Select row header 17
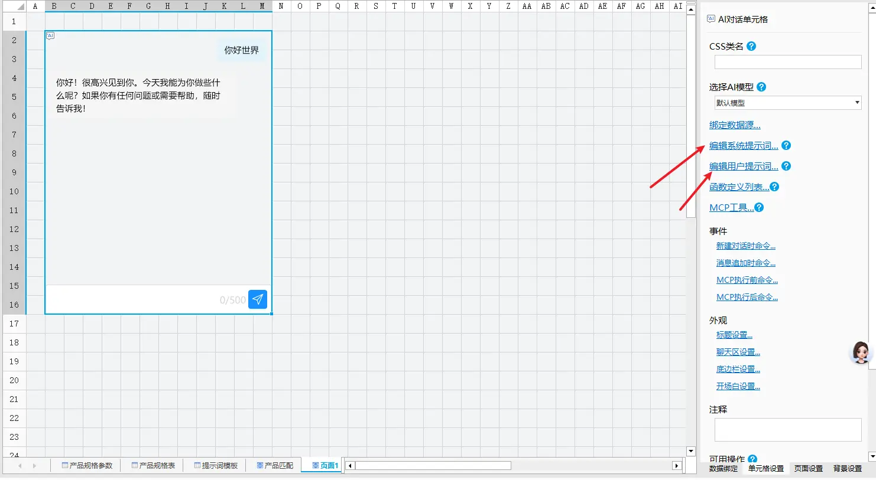This screenshot has width=876, height=480. [14, 324]
